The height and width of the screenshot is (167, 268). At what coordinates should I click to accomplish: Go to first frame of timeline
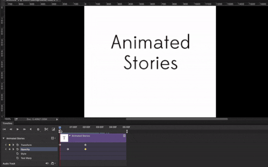click(x=4, y=130)
